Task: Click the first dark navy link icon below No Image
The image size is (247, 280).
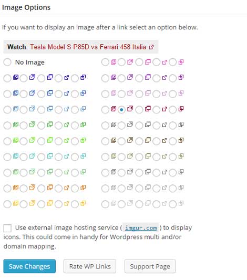Action: click(x=16, y=77)
